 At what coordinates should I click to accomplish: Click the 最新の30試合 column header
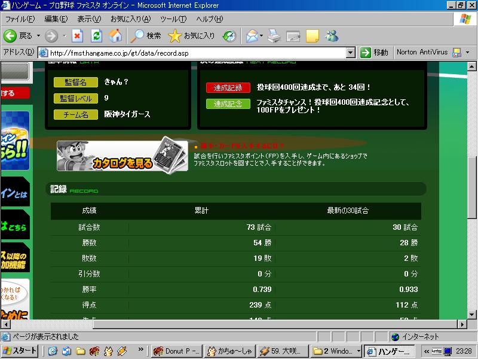pos(348,211)
